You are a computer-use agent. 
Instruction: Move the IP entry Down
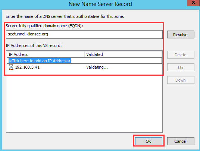pos(181,80)
